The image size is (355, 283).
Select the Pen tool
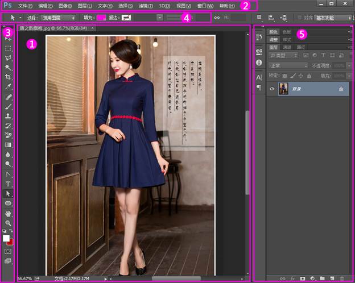click(x=8, y=174)
